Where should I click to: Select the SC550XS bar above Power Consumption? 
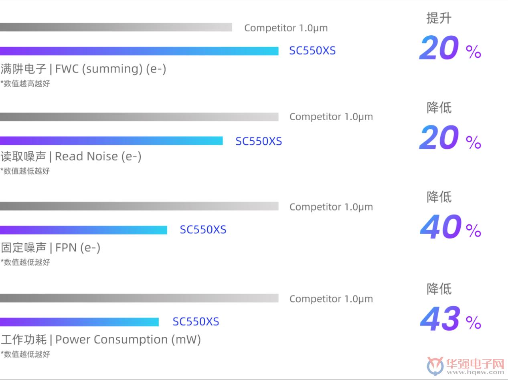tap(79, 322)
